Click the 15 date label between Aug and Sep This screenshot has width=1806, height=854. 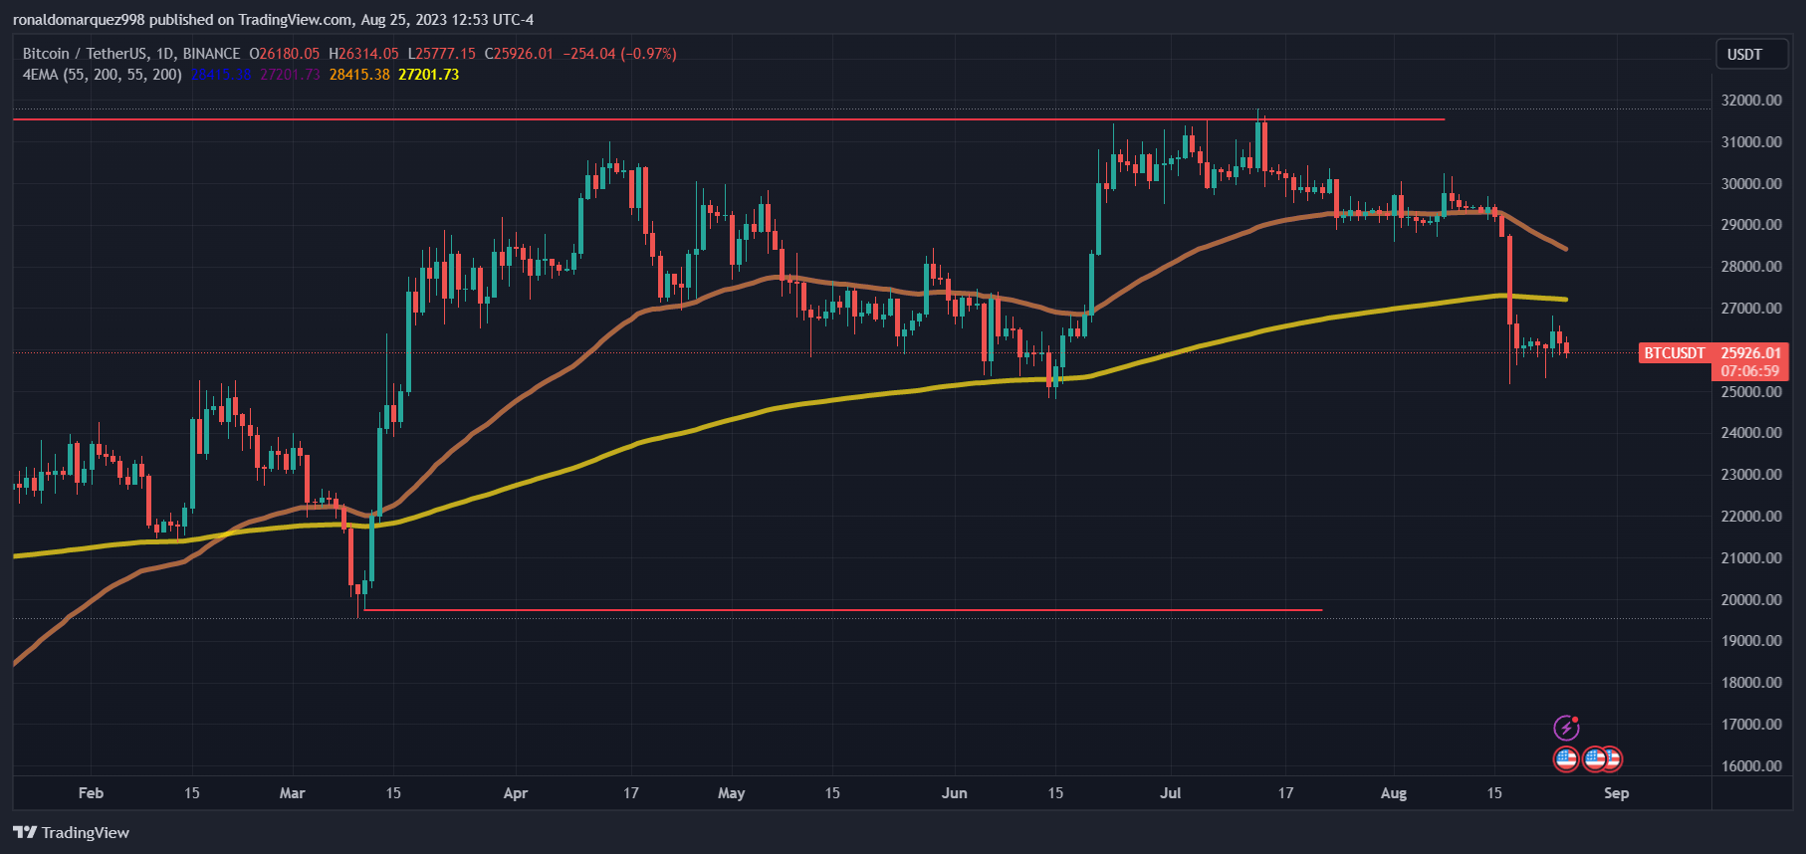(1494, 793)
